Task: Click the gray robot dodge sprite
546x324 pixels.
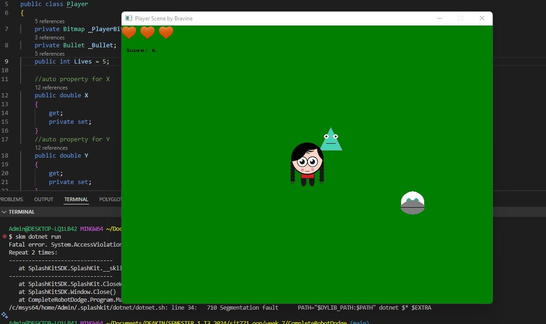Action: [412, 203]
